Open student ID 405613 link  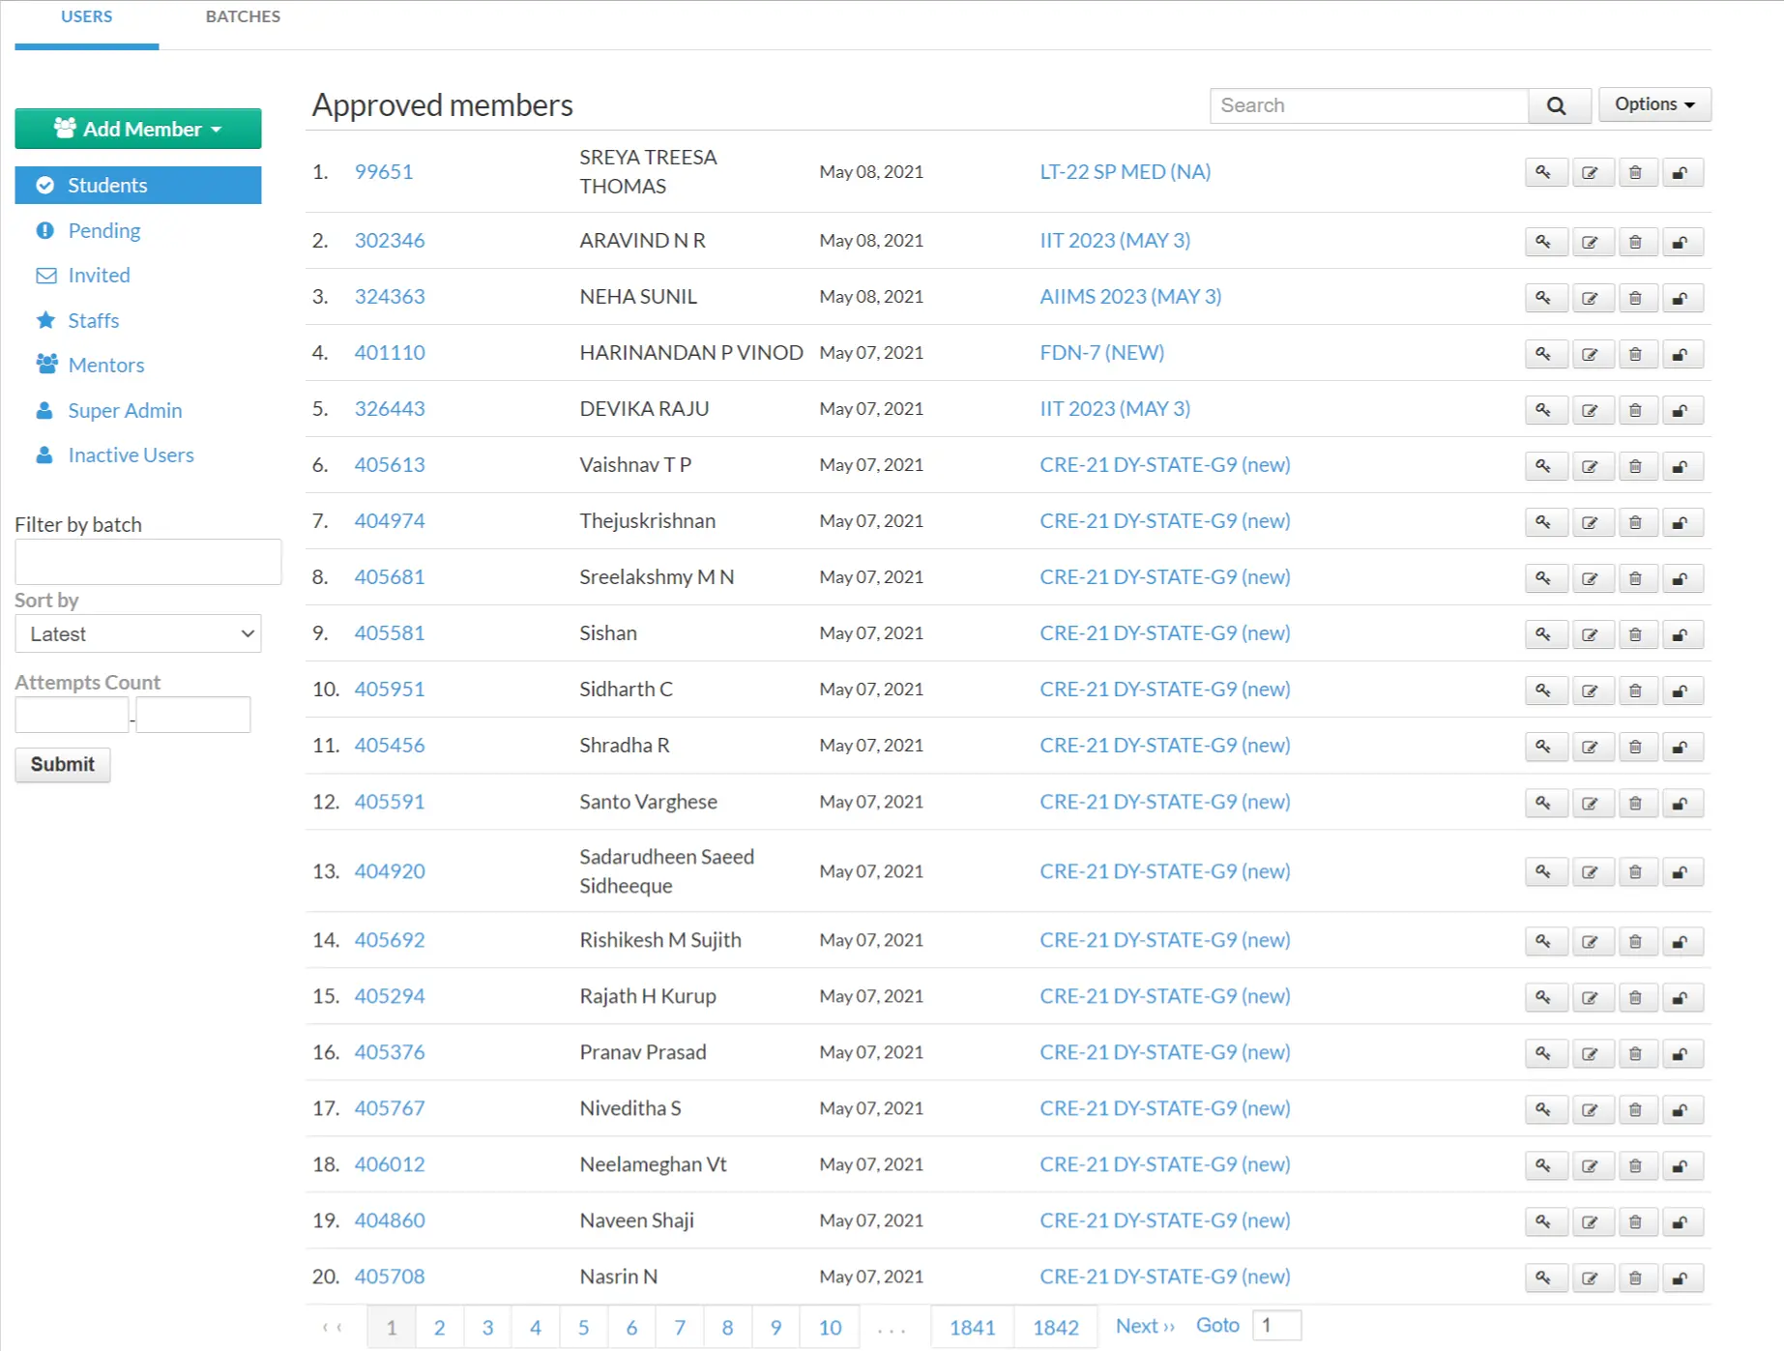(390, 464)
